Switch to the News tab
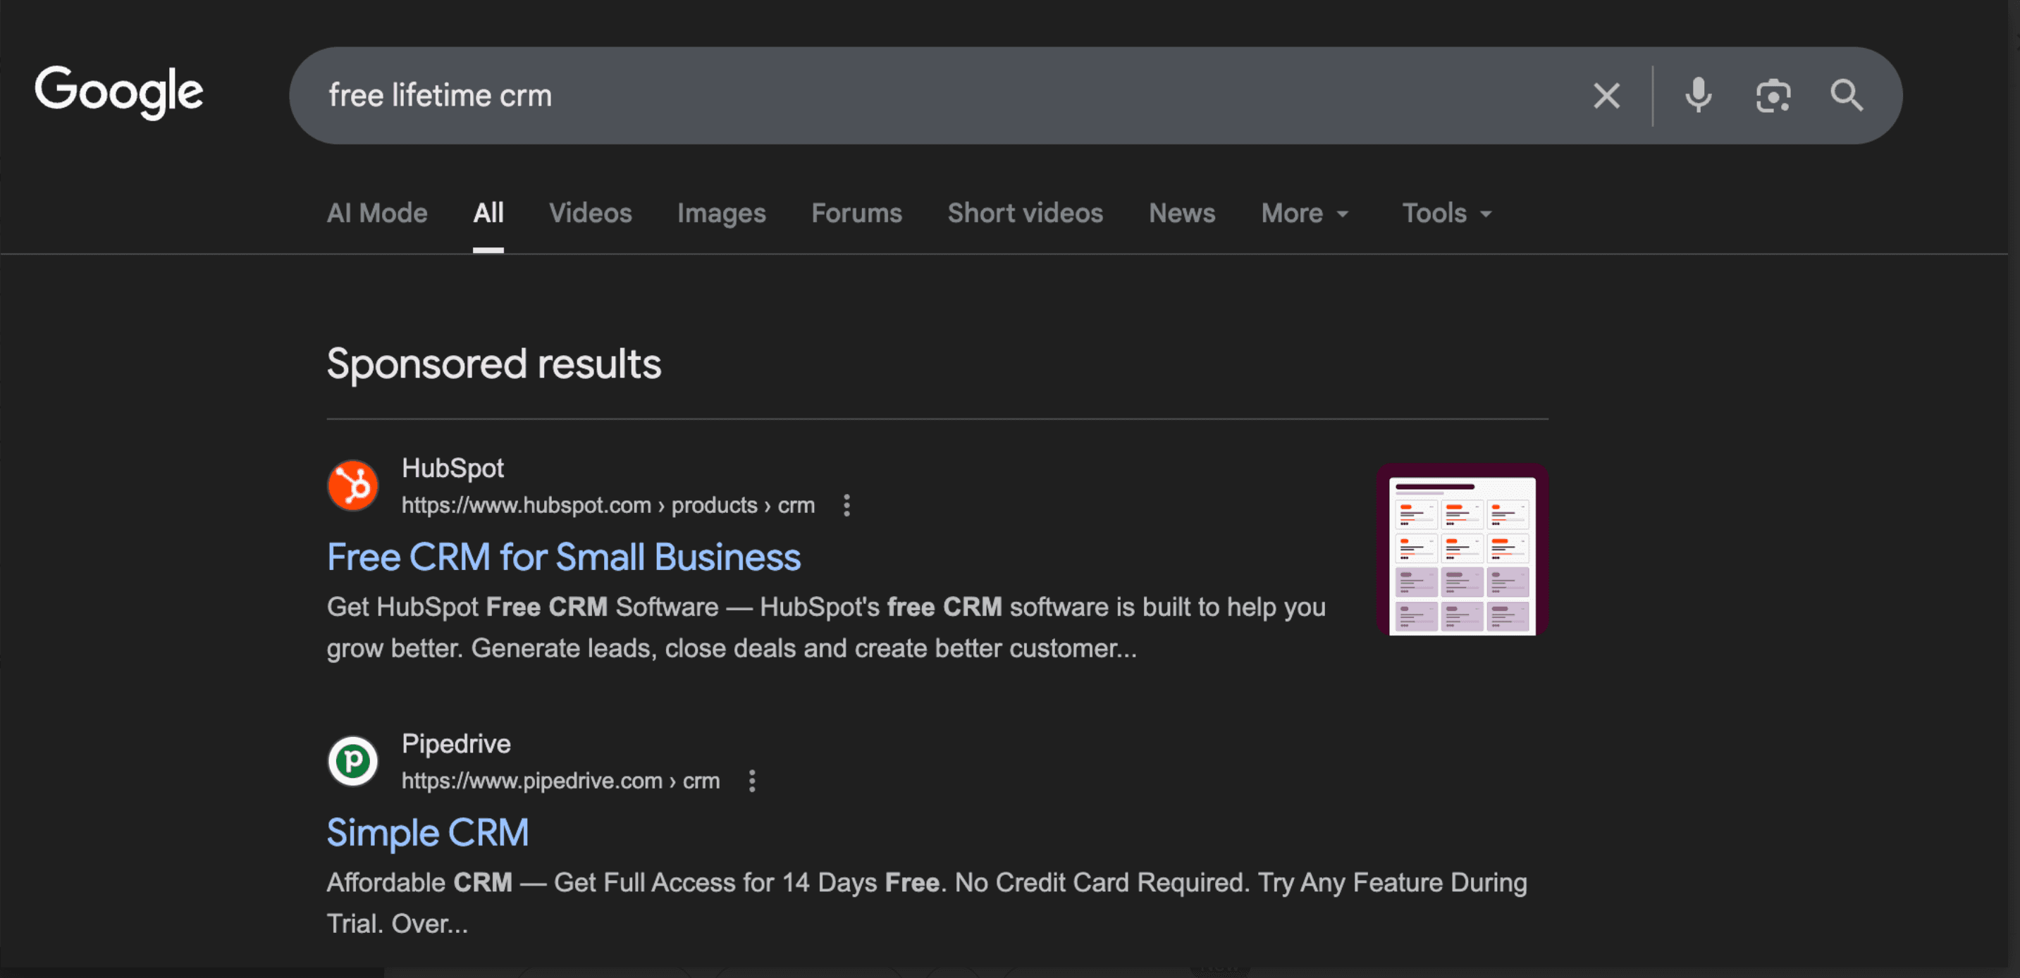The height and width of the screenshot is (978, 2020). (1181, 212)
